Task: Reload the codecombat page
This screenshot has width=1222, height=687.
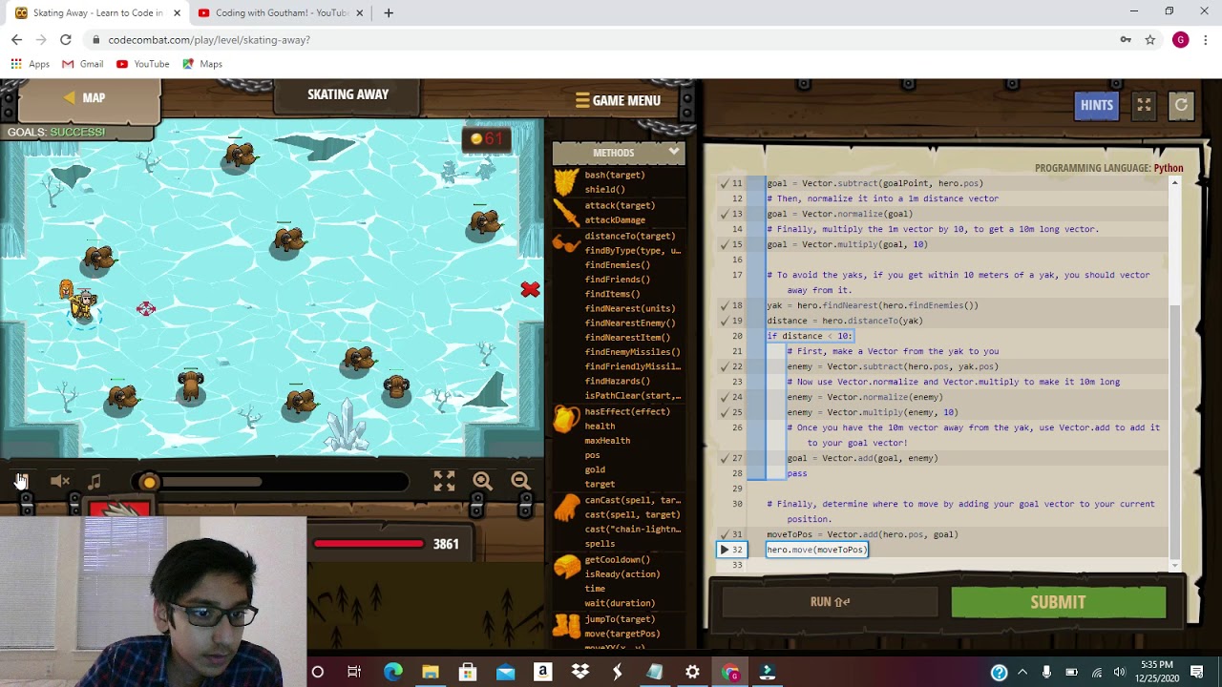Action: click(65, 40)
